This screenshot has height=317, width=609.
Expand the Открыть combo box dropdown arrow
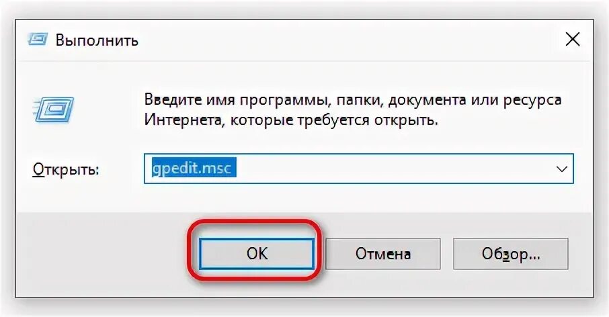[x=562, y=169]
